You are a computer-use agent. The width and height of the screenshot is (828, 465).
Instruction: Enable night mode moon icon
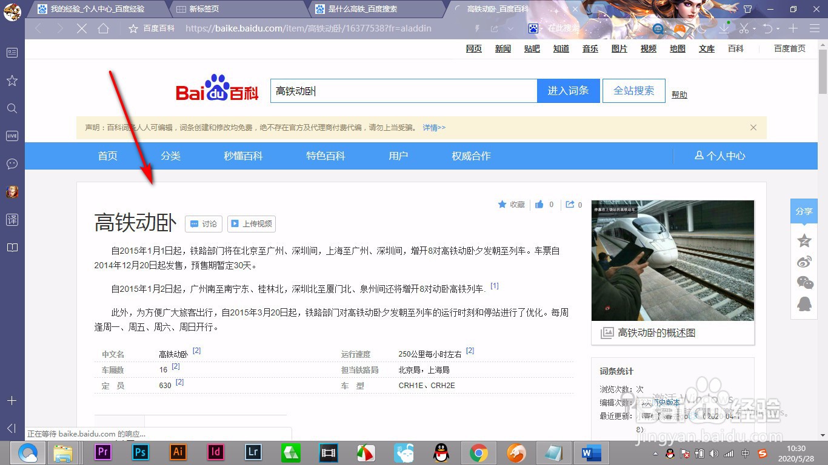(702, 28)
